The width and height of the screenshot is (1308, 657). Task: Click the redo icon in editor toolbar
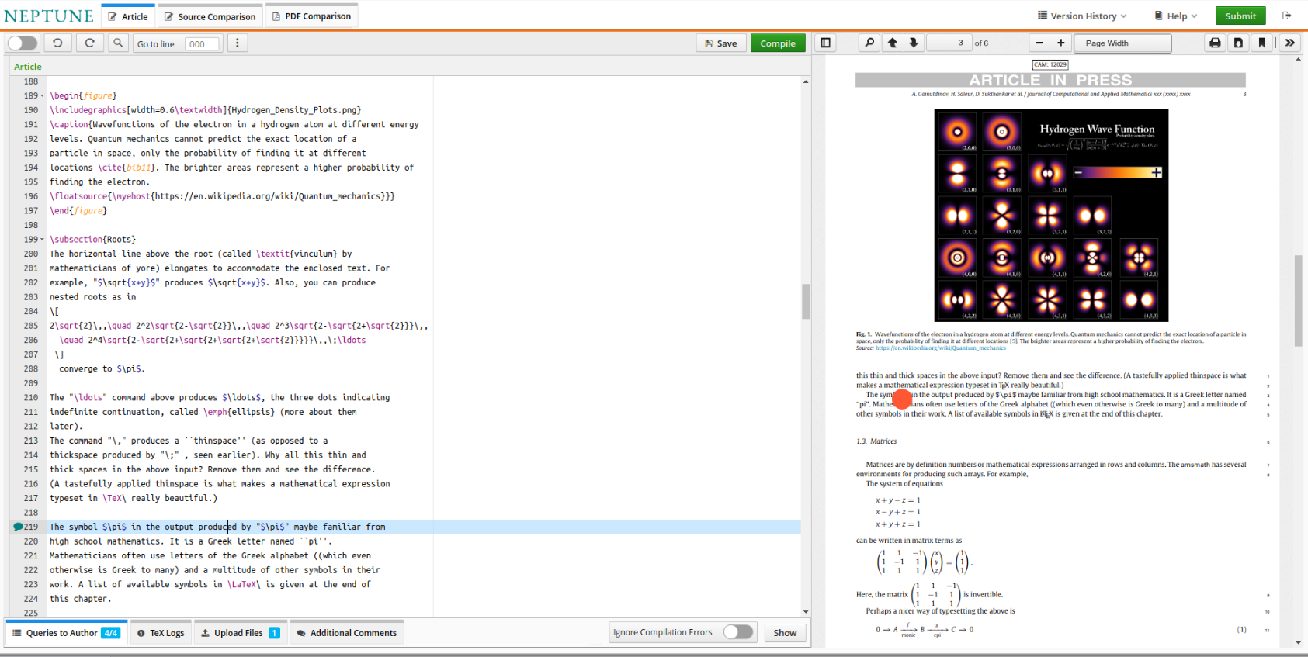coord(89,43)
